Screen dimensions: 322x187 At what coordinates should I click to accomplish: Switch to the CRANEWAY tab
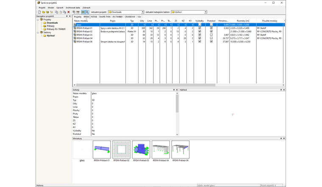pyautogui.click(x=130, y=17)
